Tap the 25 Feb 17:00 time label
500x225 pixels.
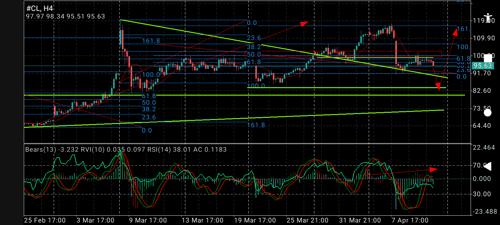[x=45, y=220]
